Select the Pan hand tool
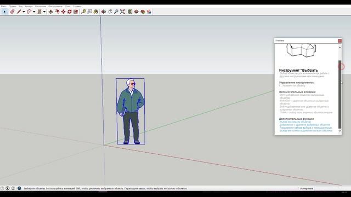The image size is (351, 197). click(110, 11)
